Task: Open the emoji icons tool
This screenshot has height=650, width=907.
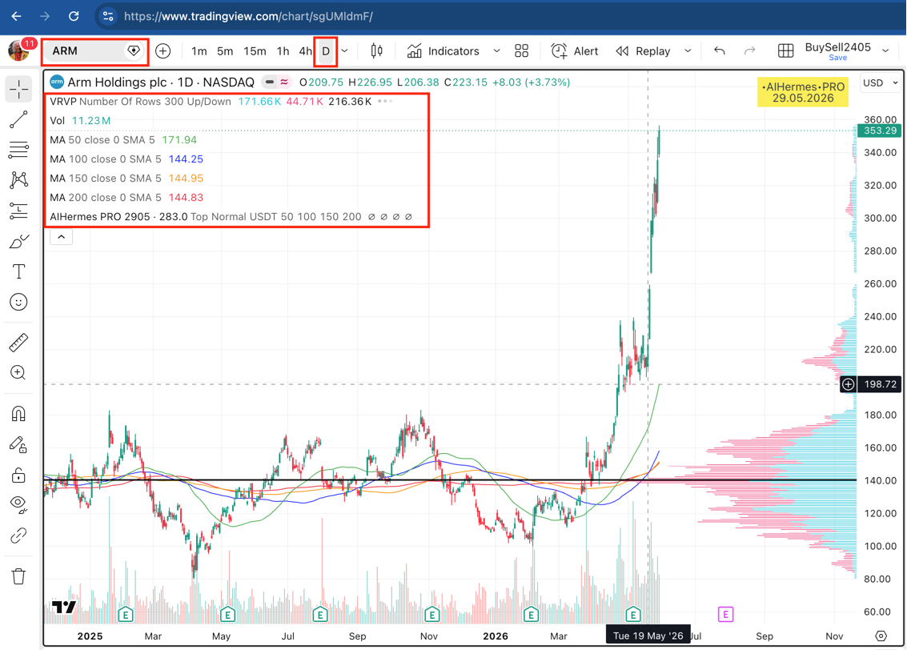Action: click(x=18, y=302)
